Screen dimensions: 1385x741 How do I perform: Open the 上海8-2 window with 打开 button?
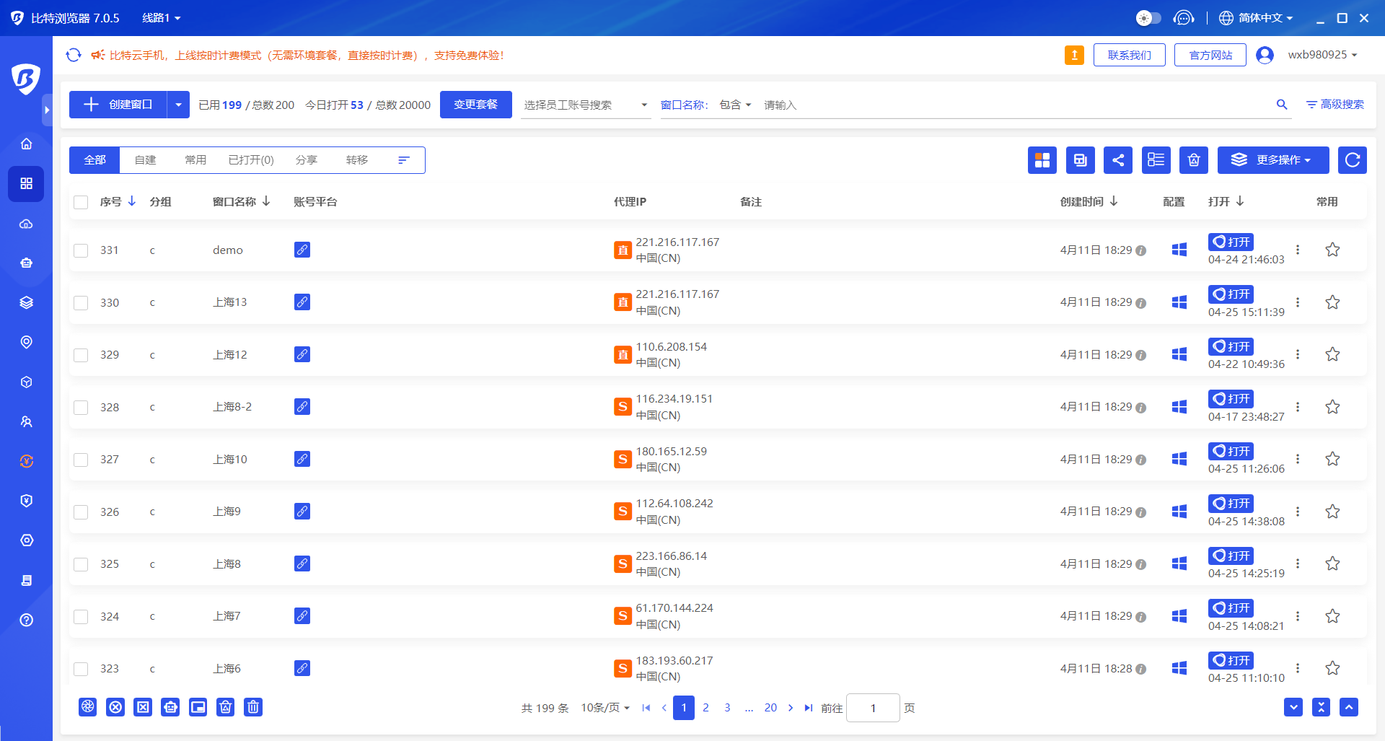click(1231, 399)
